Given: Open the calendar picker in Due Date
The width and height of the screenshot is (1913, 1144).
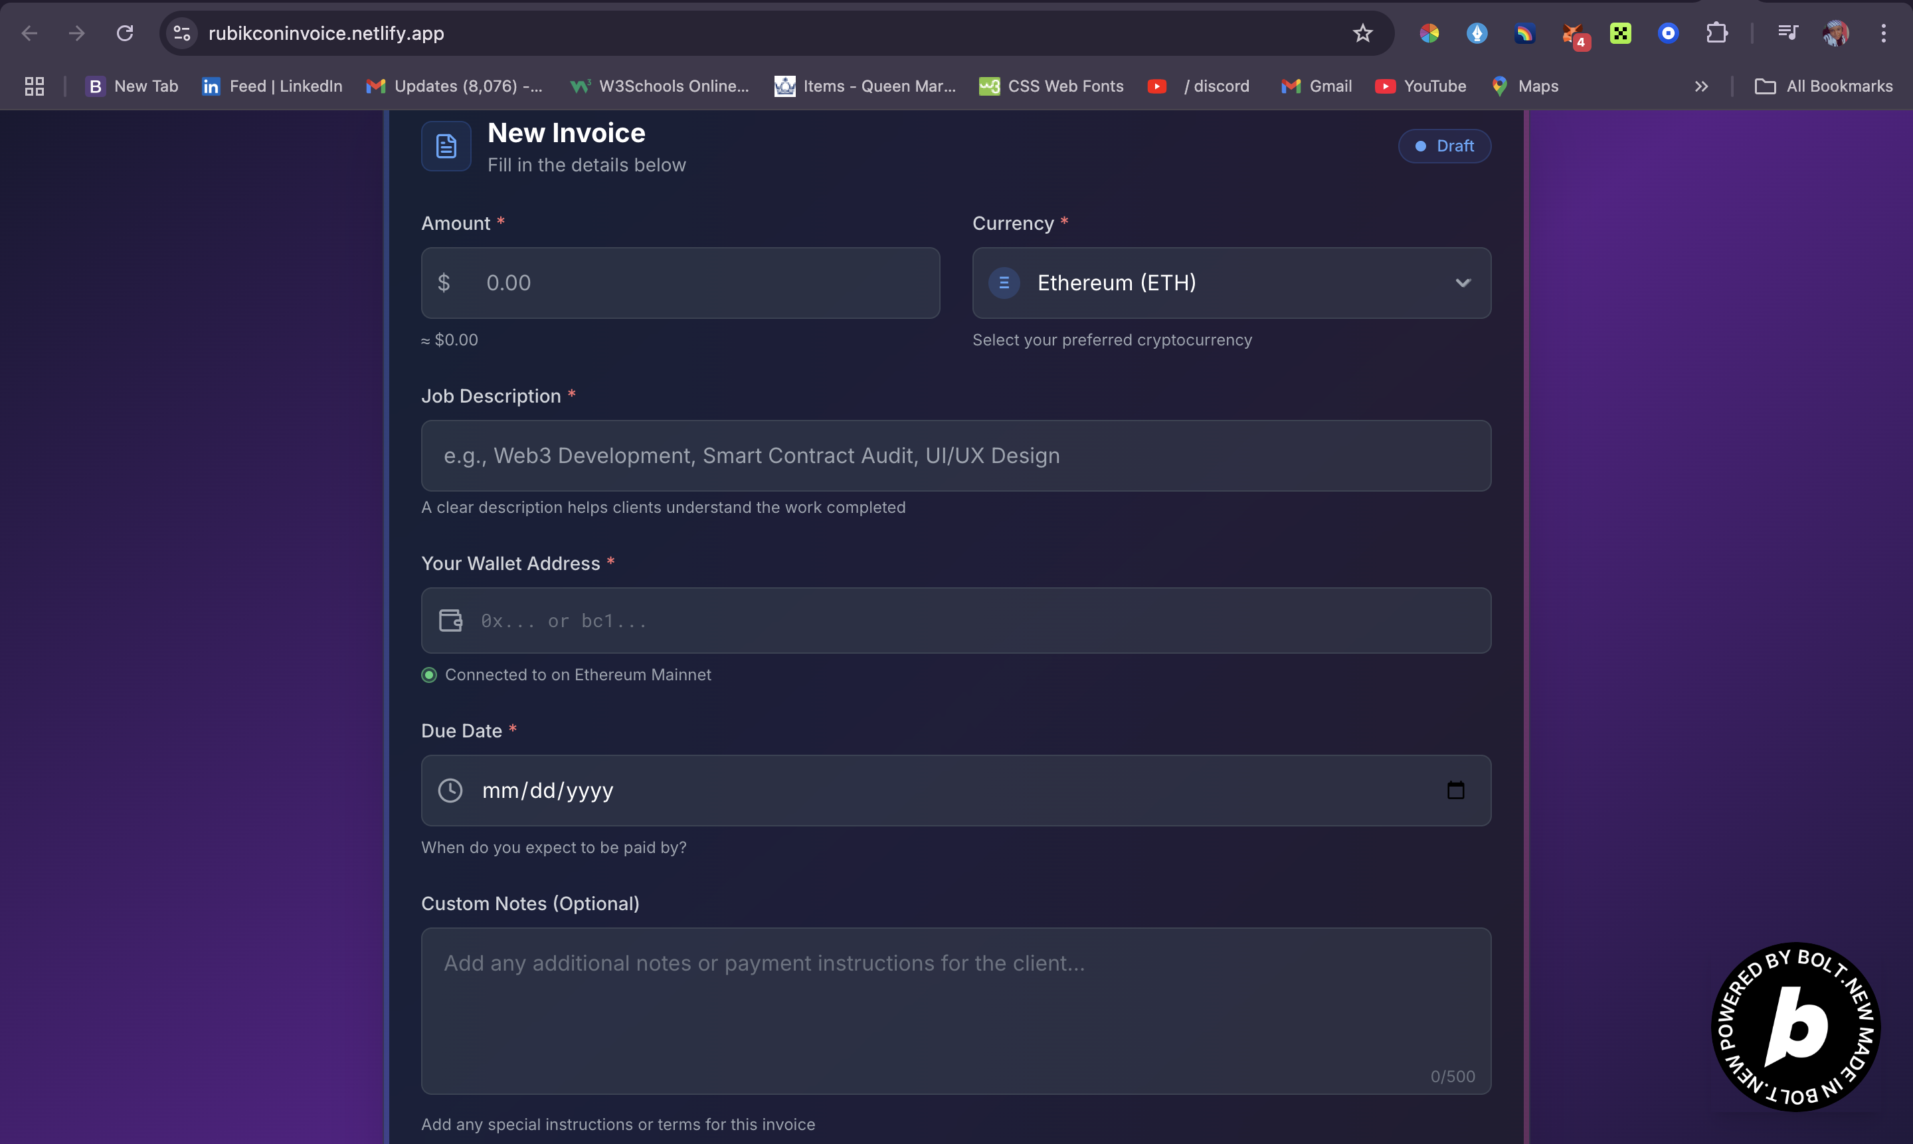Looking at the screenshot, I should click(1455, 790).
